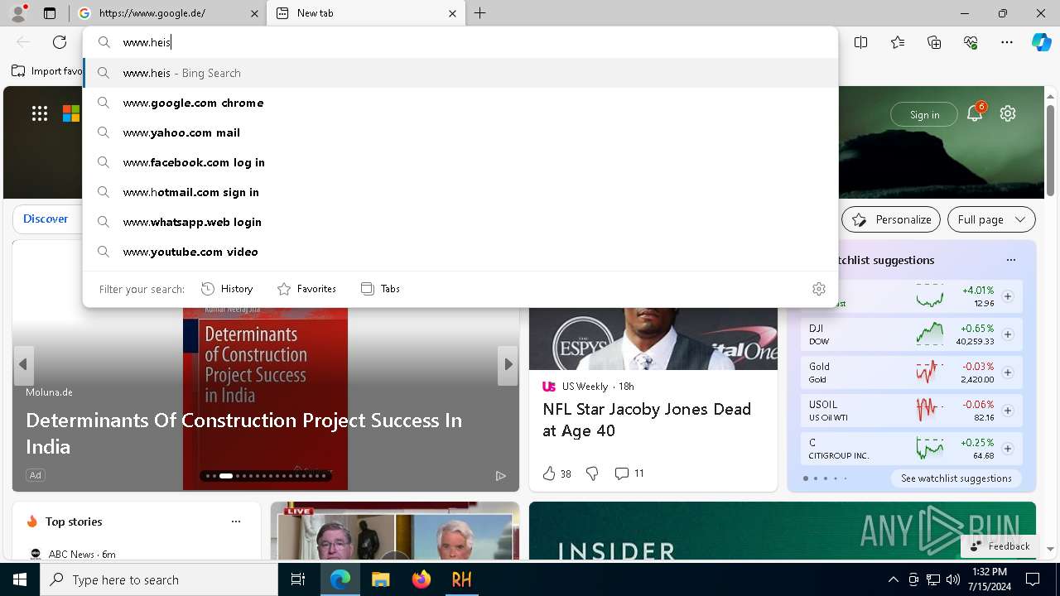Click the Personalize button
Viewport: 1060px width, 596px height.
[891, 219]
